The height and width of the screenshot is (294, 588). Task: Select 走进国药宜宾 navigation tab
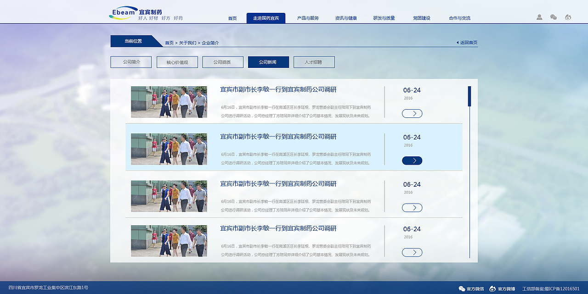click(266, 18)
